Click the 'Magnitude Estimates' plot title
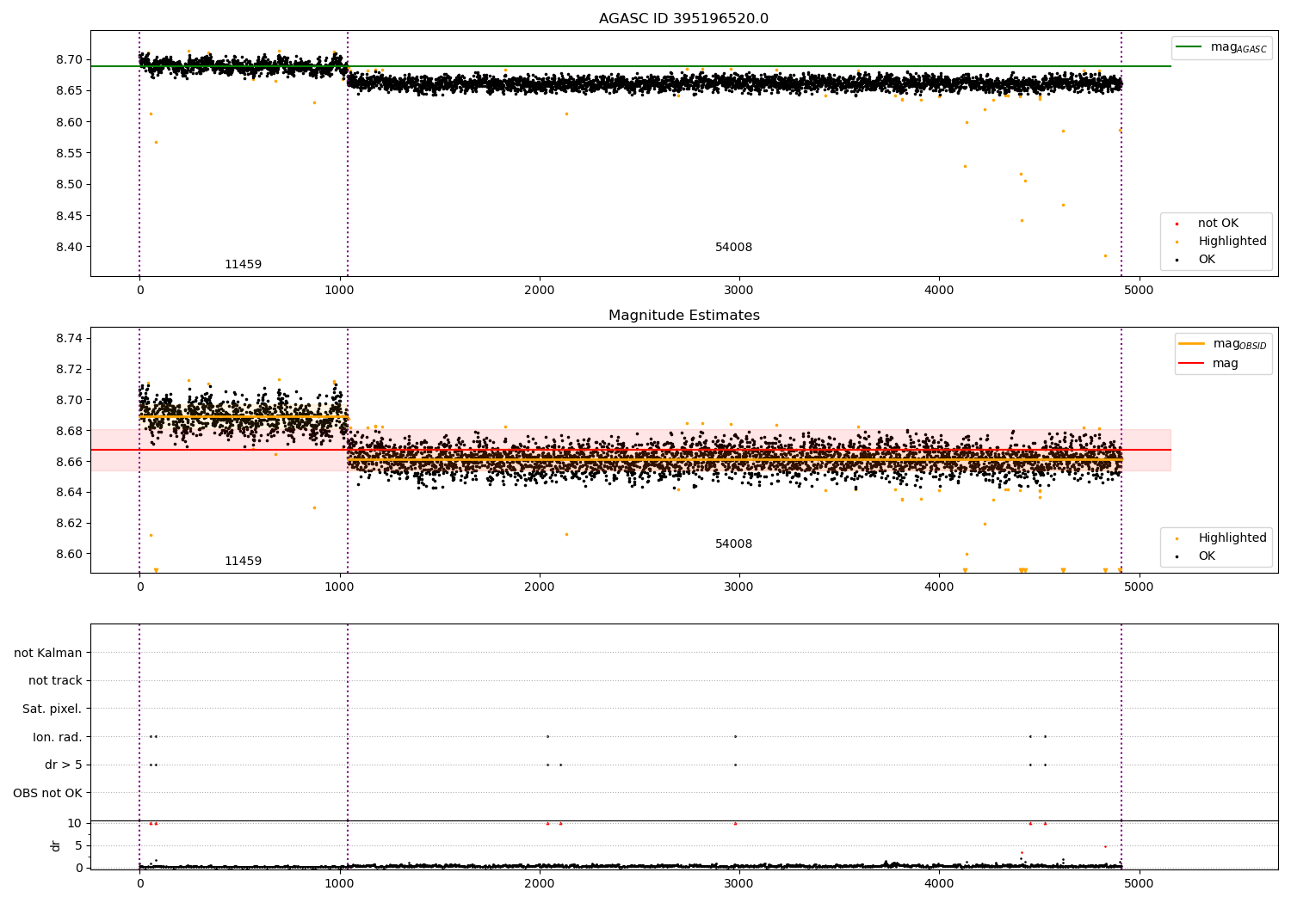 pyautogui.click(x=683, y=316)
